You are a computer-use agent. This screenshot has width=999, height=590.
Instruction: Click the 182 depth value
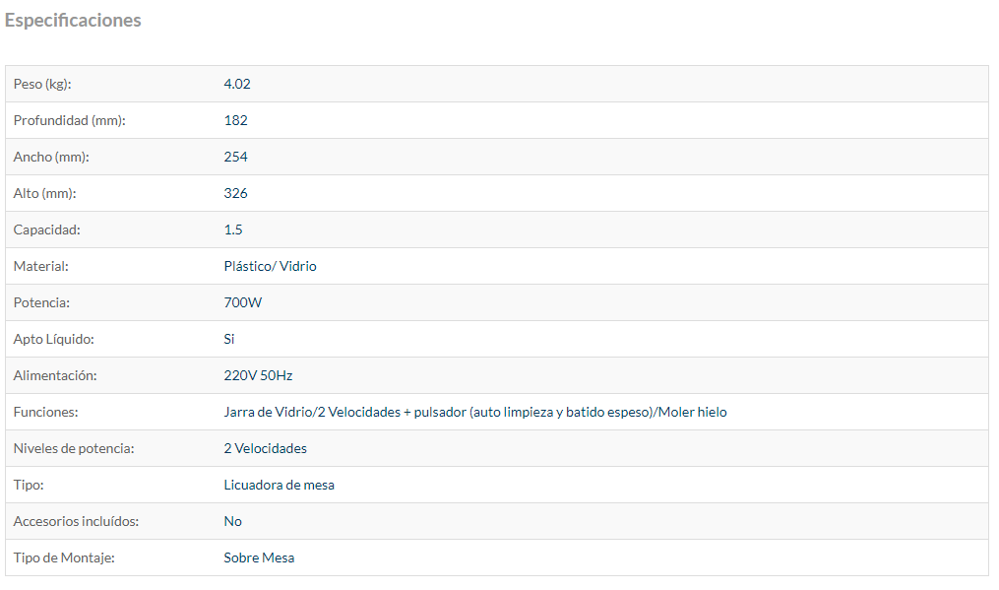(236, 120)
